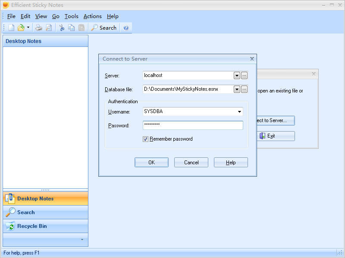The width and height of the screenshot is (345, 258).
Task: Open the File menu
Action: [x=11, y=16]
